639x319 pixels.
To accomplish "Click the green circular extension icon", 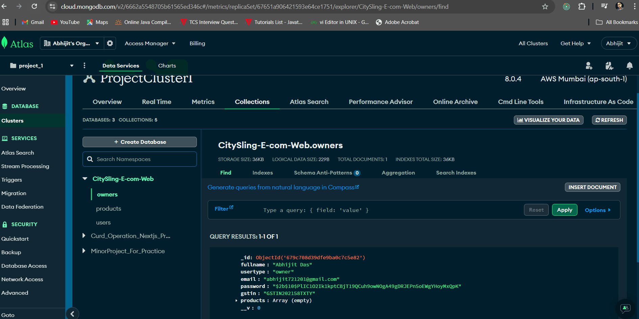I will (x=566, y=6).
